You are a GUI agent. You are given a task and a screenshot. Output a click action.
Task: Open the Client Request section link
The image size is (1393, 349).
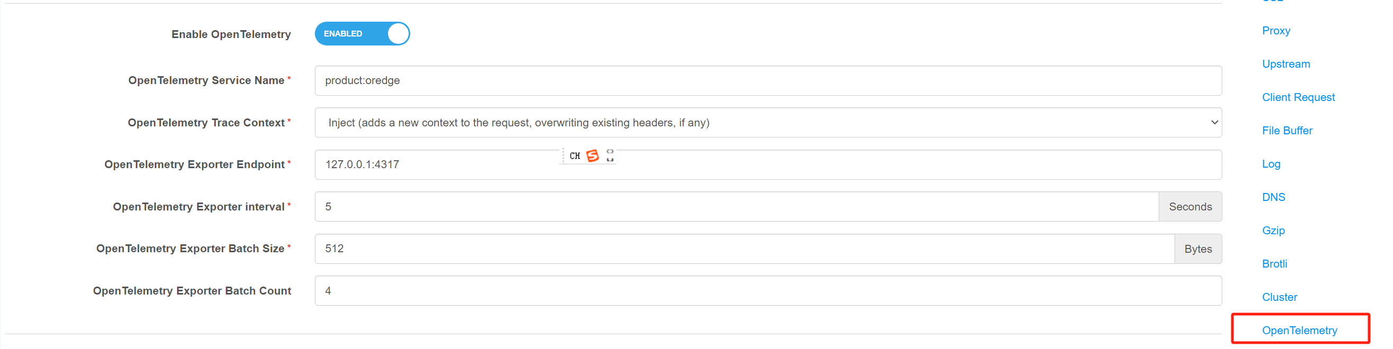[x=1298, y=98]
